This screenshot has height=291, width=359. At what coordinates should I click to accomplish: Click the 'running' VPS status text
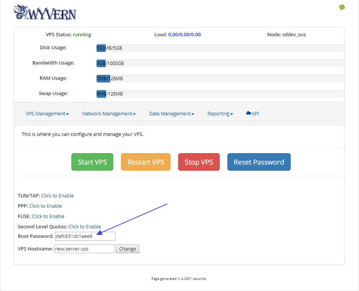(82, 35)
